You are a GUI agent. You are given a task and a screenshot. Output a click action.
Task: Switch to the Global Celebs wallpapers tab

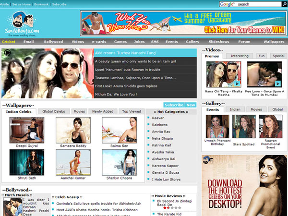point(54,111)
